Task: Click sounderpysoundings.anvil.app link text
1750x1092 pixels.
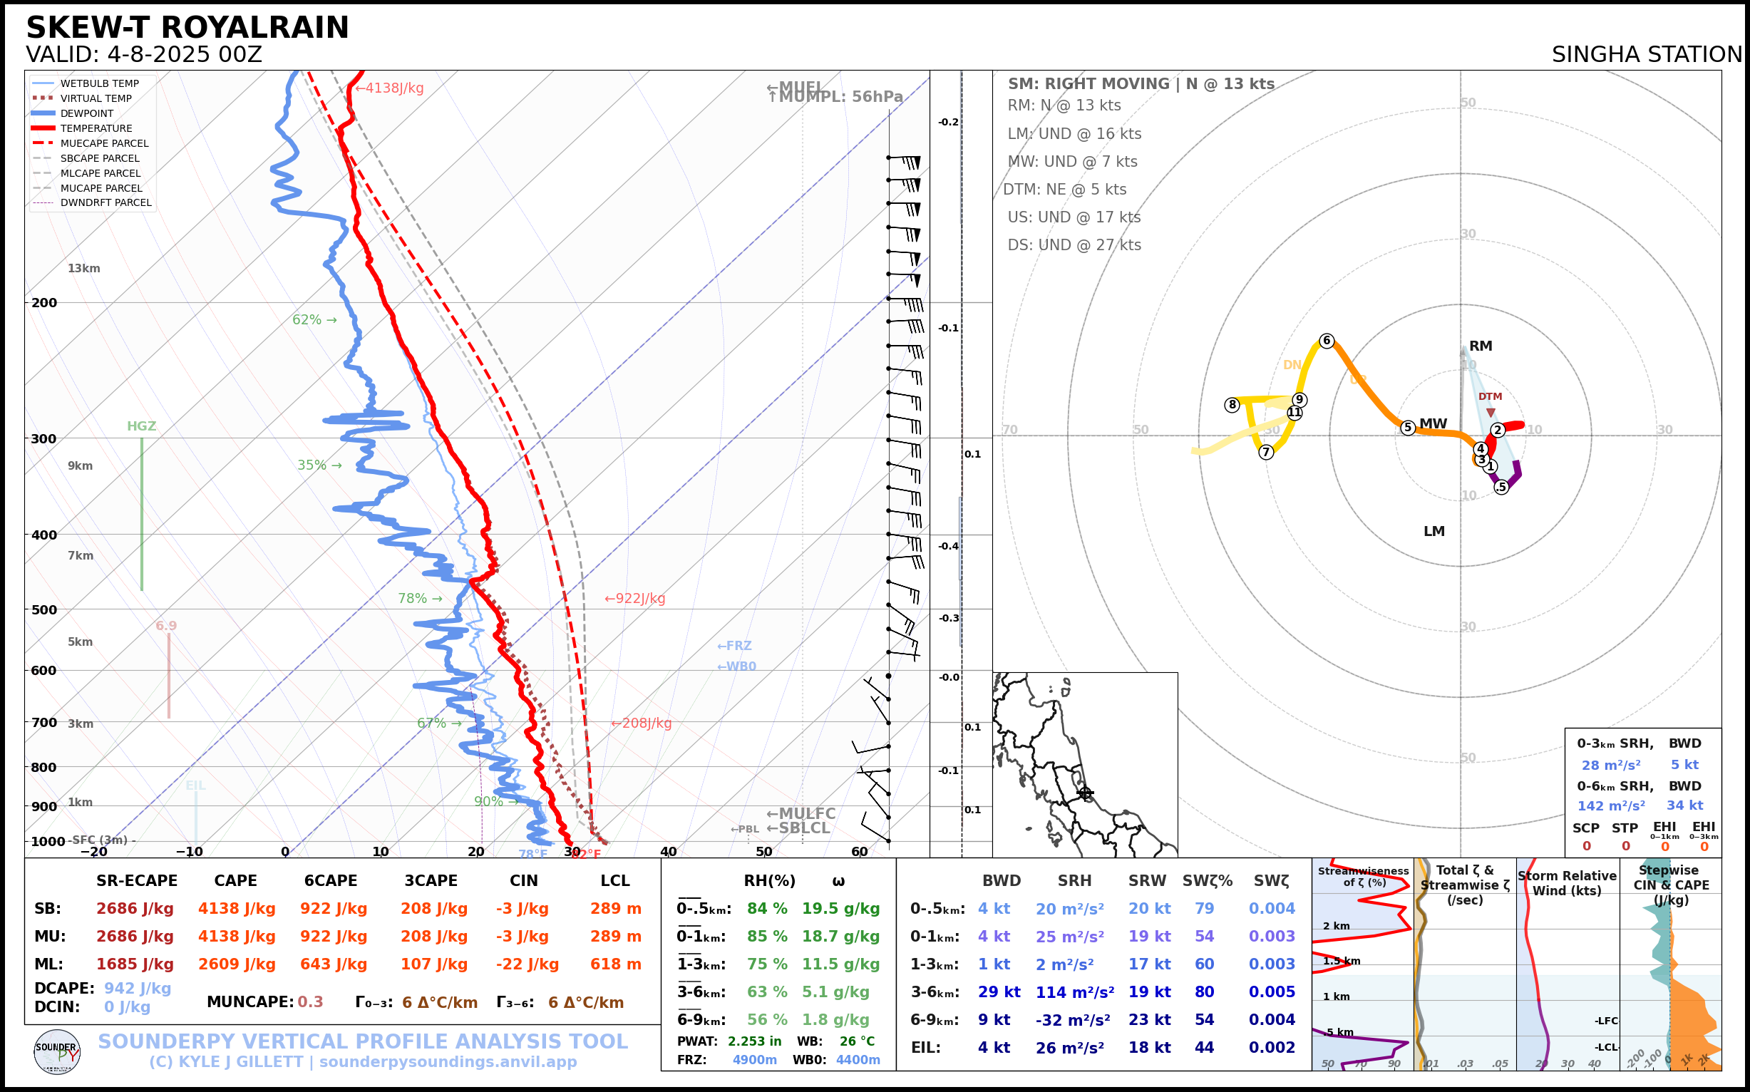Action: click(x=448, y=1061)
